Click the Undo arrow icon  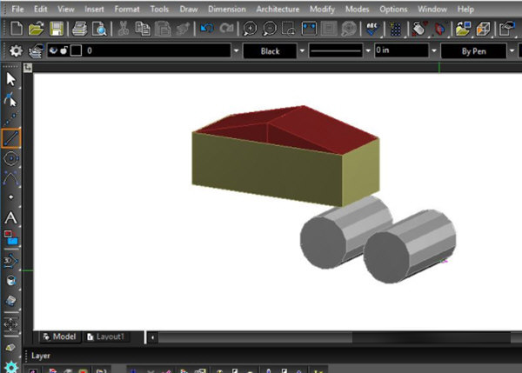tap(207, 29)
